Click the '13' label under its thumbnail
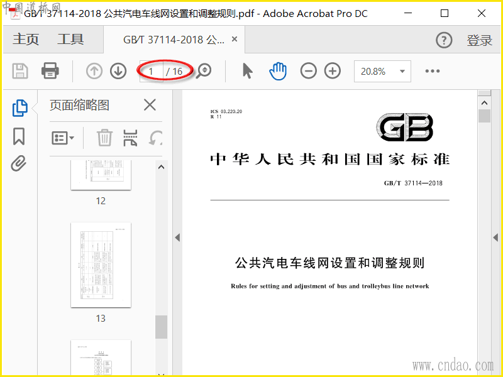503x377 pixels. pyautogui.click(x=101, y=319)
